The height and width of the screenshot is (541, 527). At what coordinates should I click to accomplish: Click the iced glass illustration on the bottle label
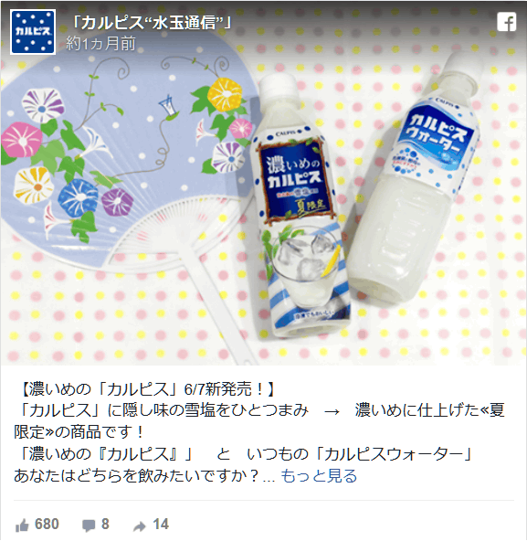[303, 266]
